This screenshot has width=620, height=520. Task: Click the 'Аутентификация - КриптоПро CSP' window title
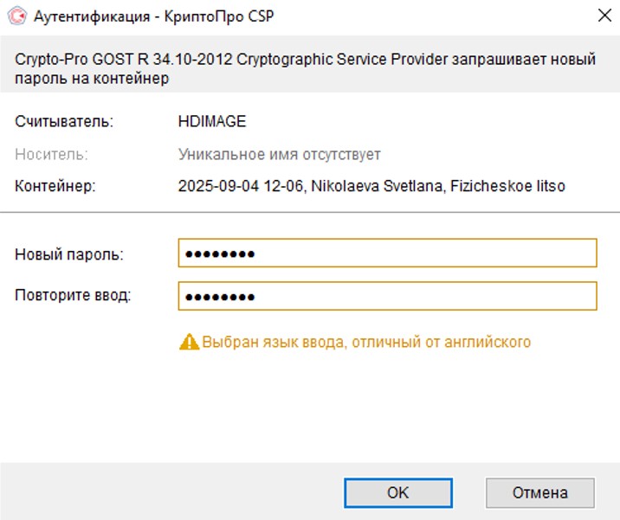click(x=154, y=16)
